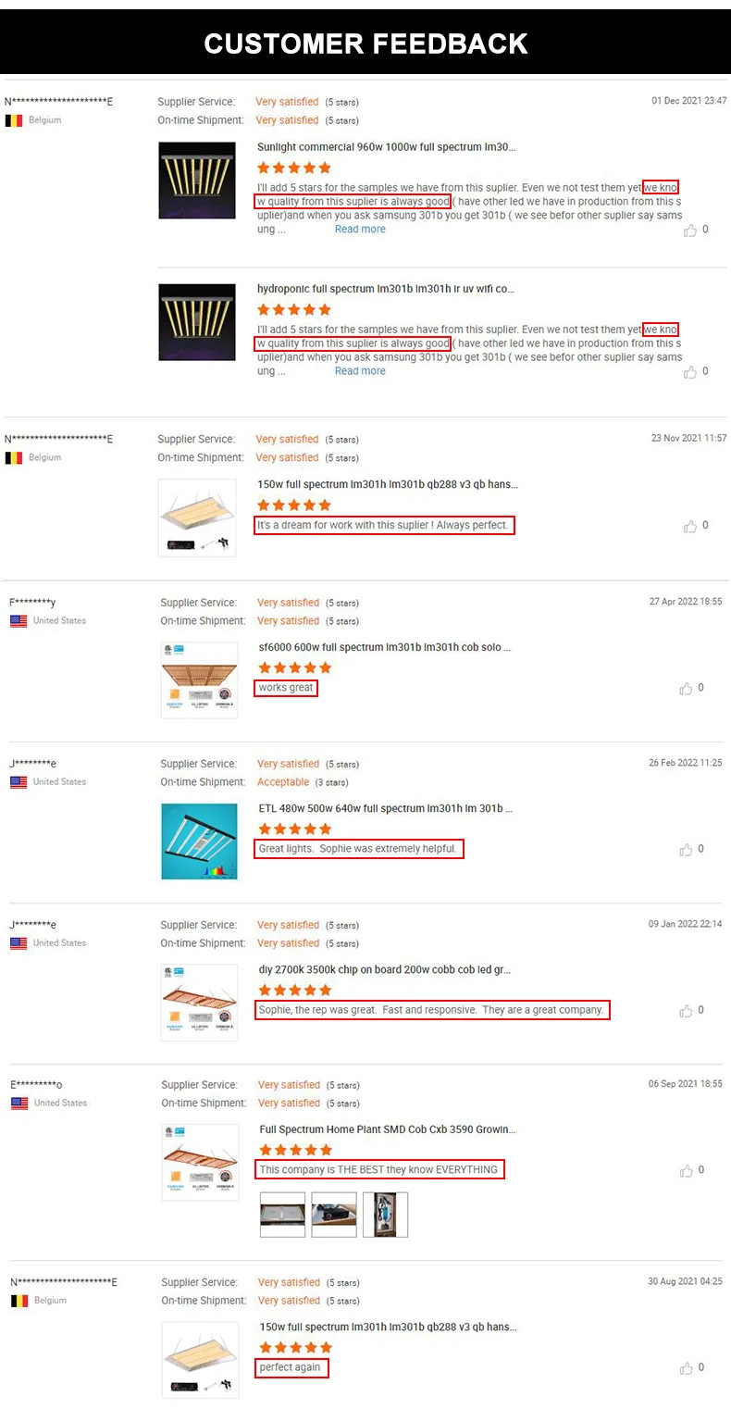View third customer photo in THE BEST review

point(385,1215)
